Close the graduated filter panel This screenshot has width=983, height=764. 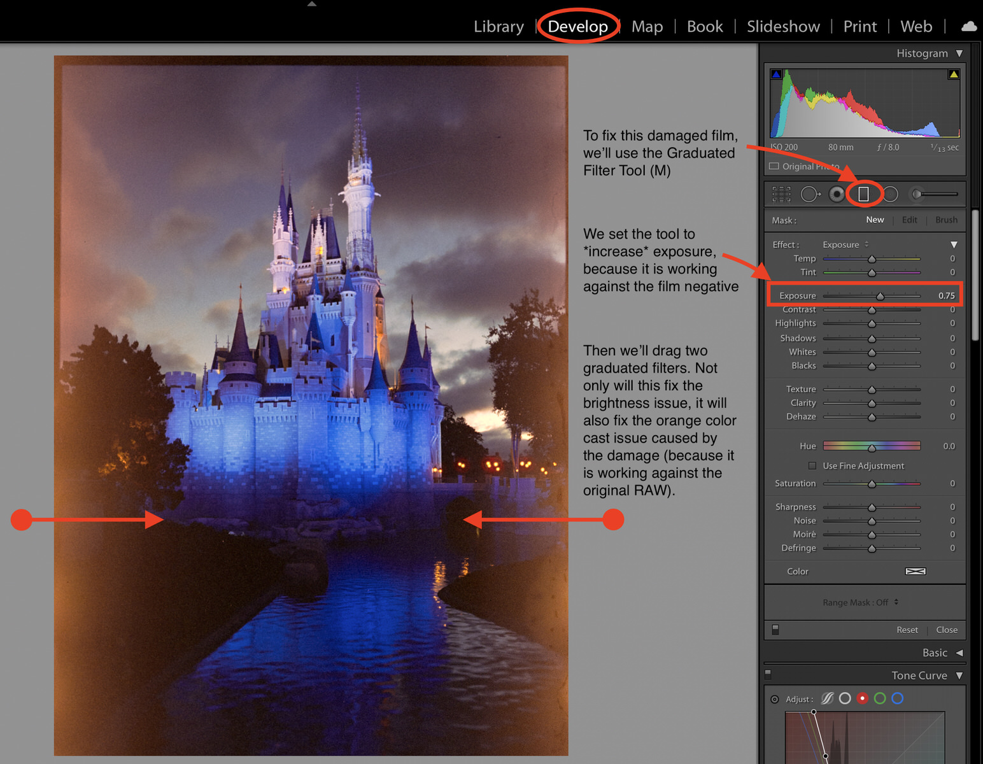(x=947, y=630)
